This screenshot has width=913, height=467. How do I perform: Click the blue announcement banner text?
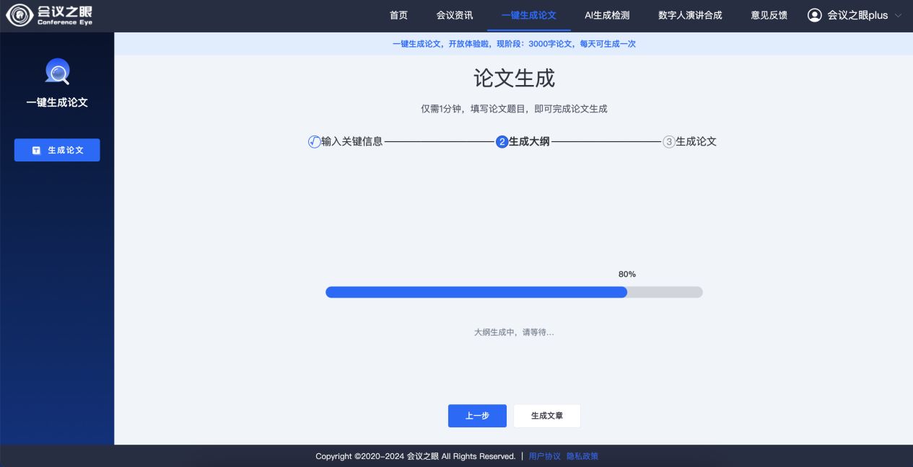click(514, 44)
